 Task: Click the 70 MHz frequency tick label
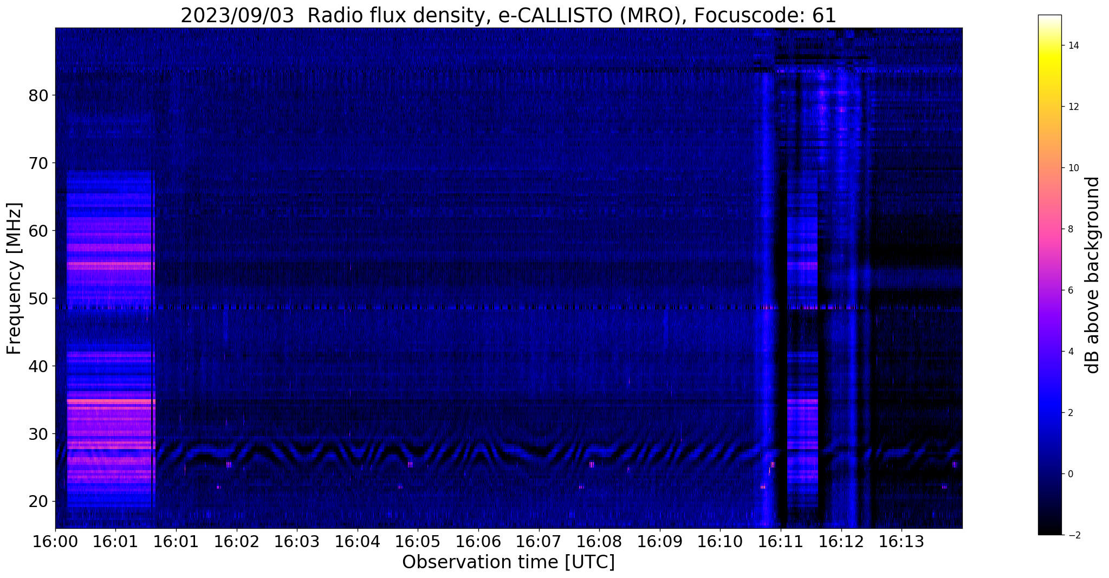click(38, 163)
